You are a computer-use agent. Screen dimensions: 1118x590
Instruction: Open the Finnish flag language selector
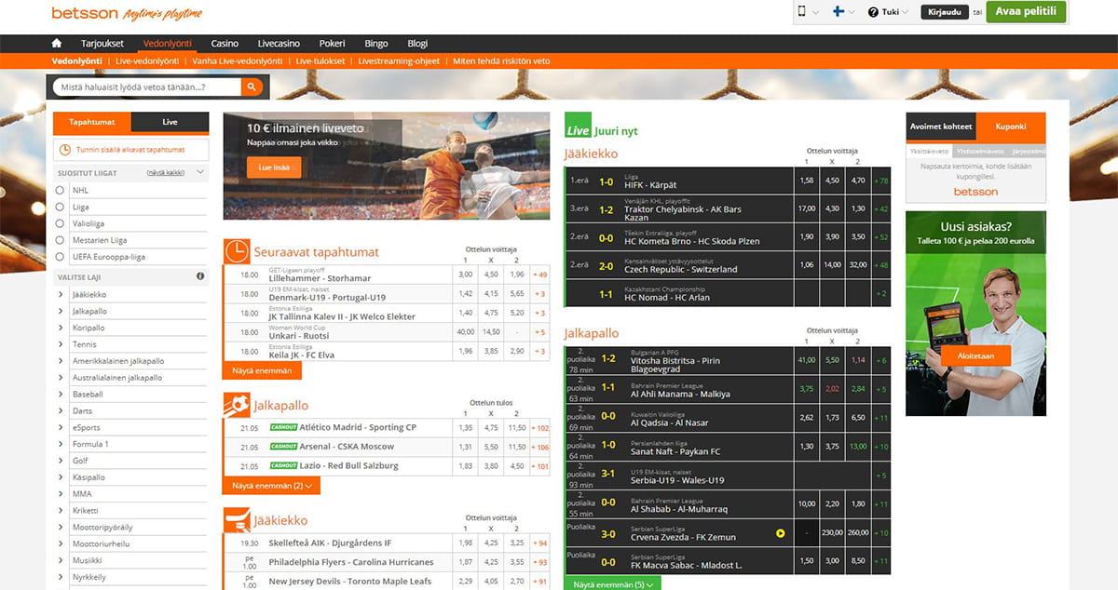tap(838, 12)
